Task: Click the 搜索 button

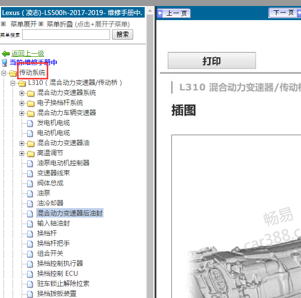Action: tap(123, 35)
